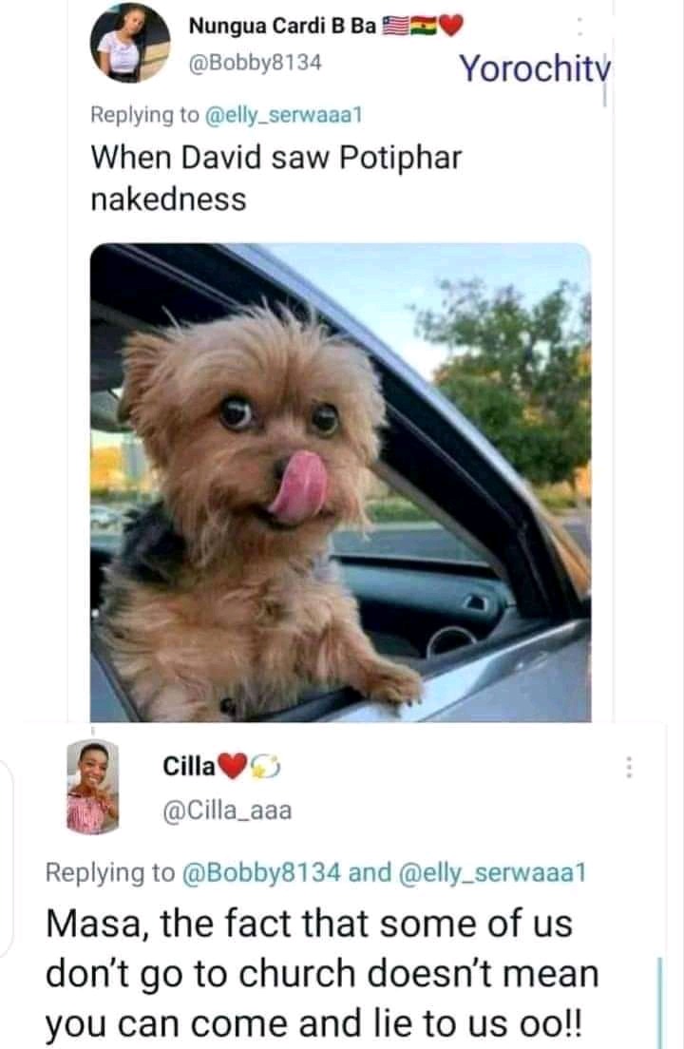Follow the @Bobby8134 mention in Cilla's reply

click(x=261, y=872)
